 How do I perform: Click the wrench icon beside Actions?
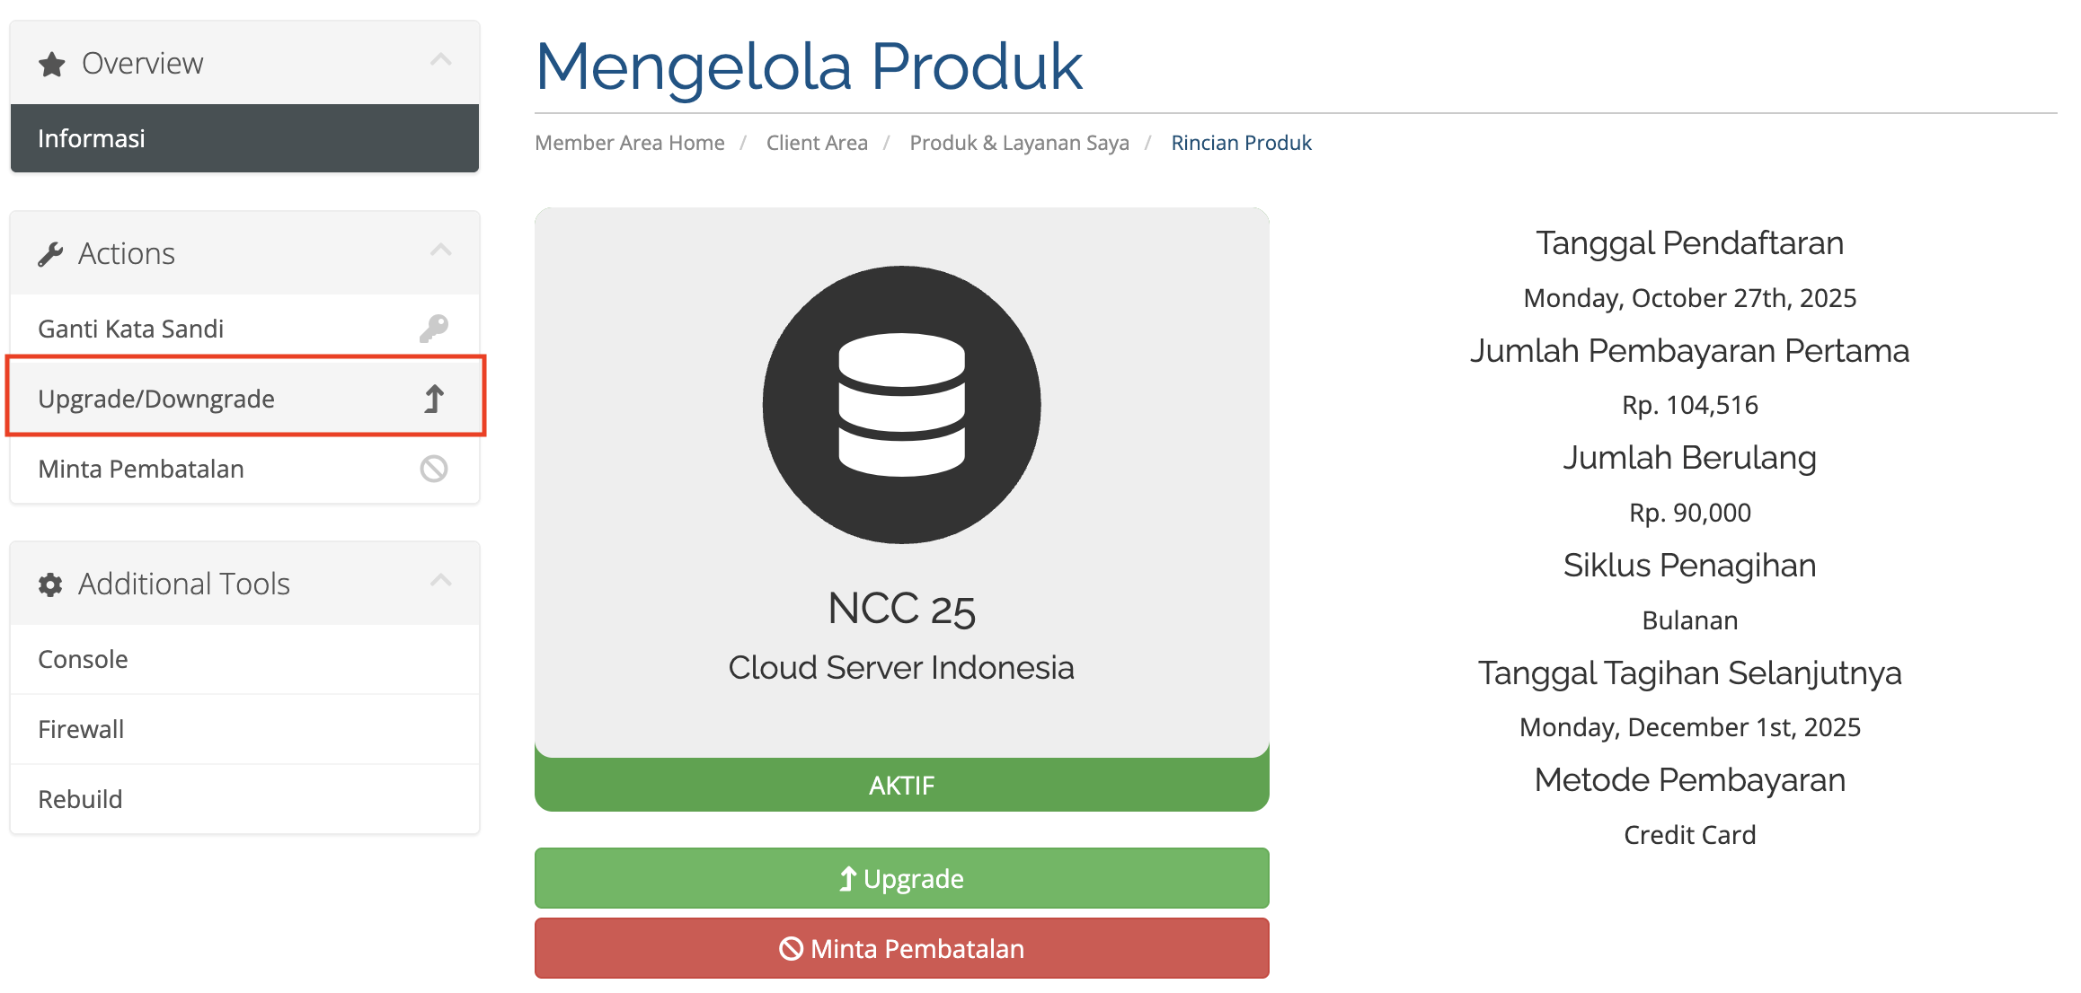point(50,255)
